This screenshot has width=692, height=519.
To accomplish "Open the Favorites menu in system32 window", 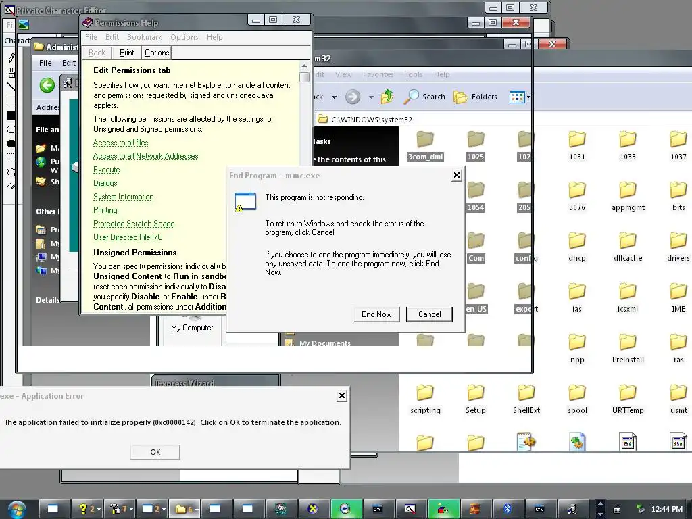I will [x=378, y=74].
